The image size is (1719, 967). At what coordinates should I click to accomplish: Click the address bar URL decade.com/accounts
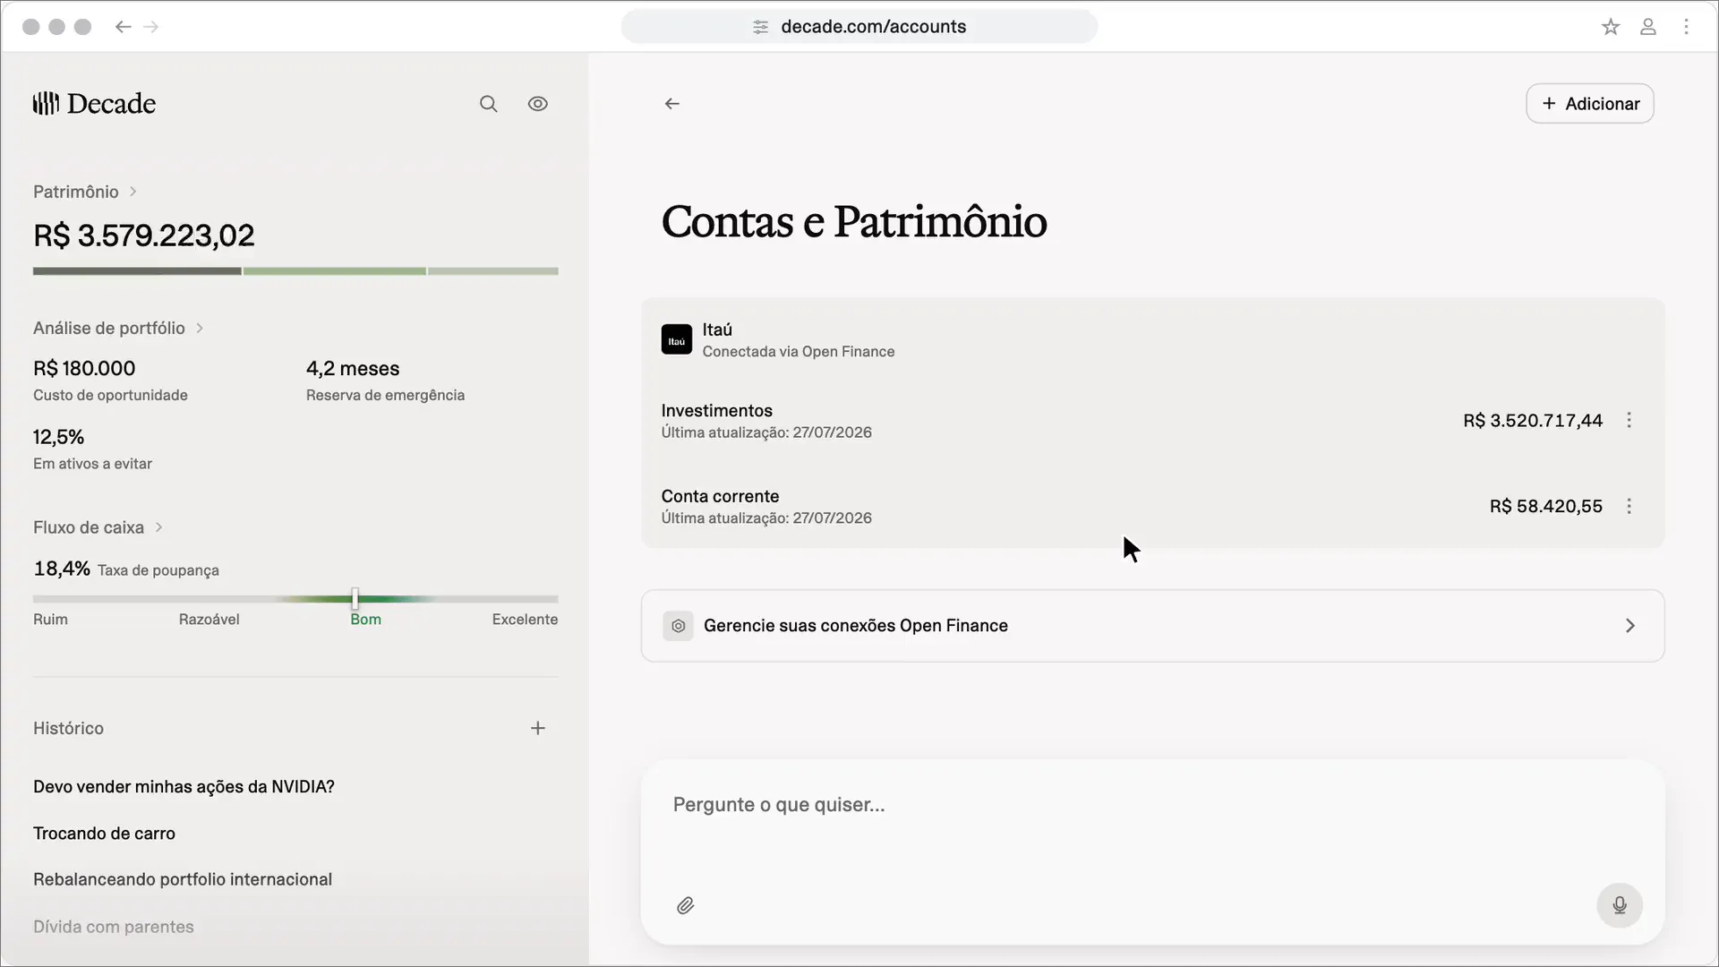click(874, 27)
